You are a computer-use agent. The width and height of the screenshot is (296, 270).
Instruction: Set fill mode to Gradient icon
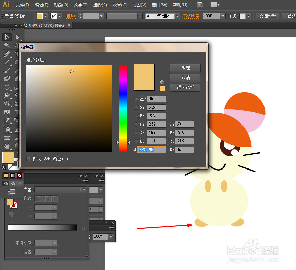click(x=13, y=176)
